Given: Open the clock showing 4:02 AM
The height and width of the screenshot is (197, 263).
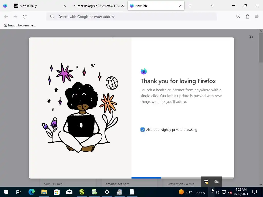Looking at the screenshot, I should click(x=241, y=192).
